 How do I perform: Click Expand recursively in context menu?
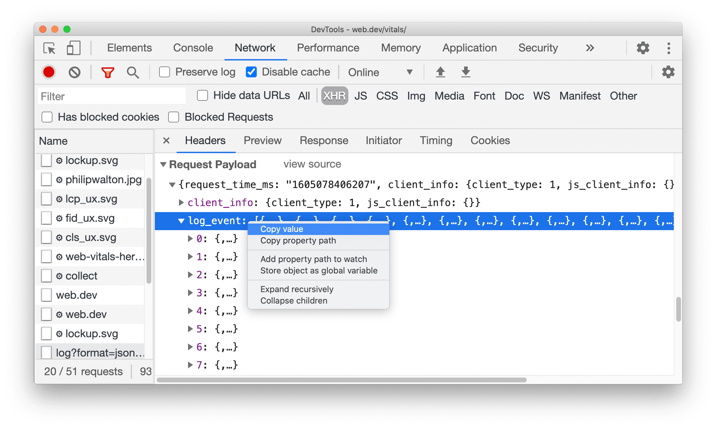[297, 289]
